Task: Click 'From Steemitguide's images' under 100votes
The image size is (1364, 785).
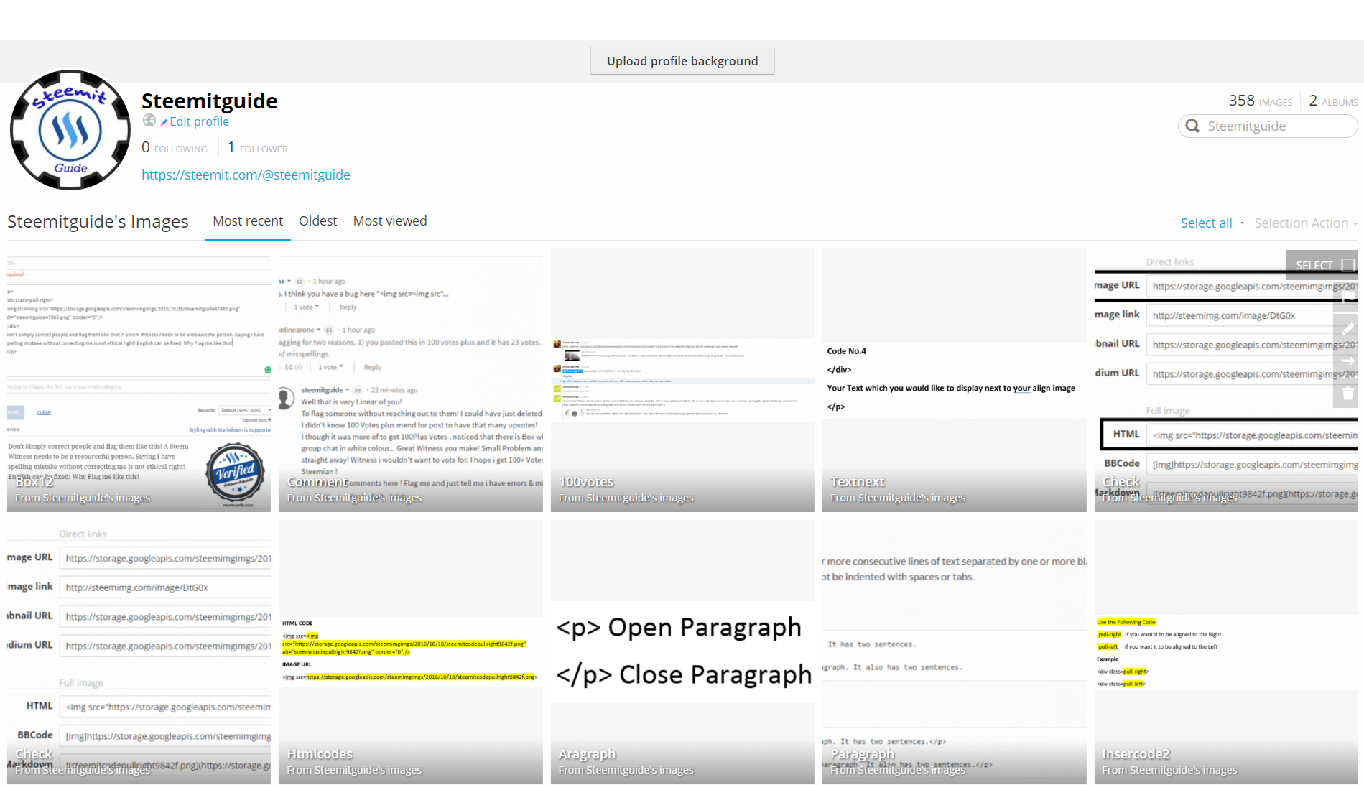Action: pos(626,498)
